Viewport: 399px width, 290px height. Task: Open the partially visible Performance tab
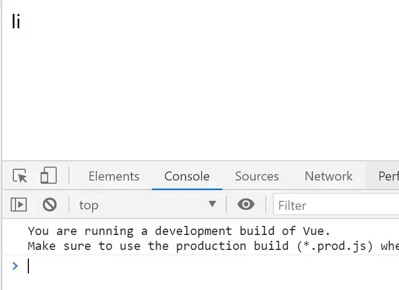[388, 176]
